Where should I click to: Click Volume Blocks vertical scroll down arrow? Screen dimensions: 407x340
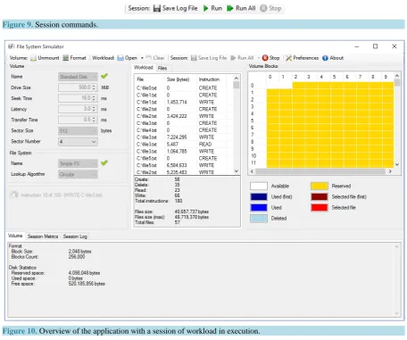397,164
